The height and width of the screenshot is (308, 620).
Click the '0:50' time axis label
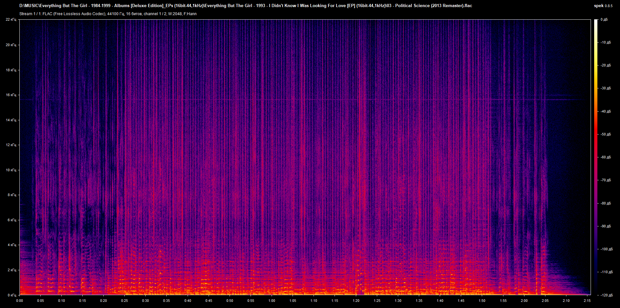point(230,301)
